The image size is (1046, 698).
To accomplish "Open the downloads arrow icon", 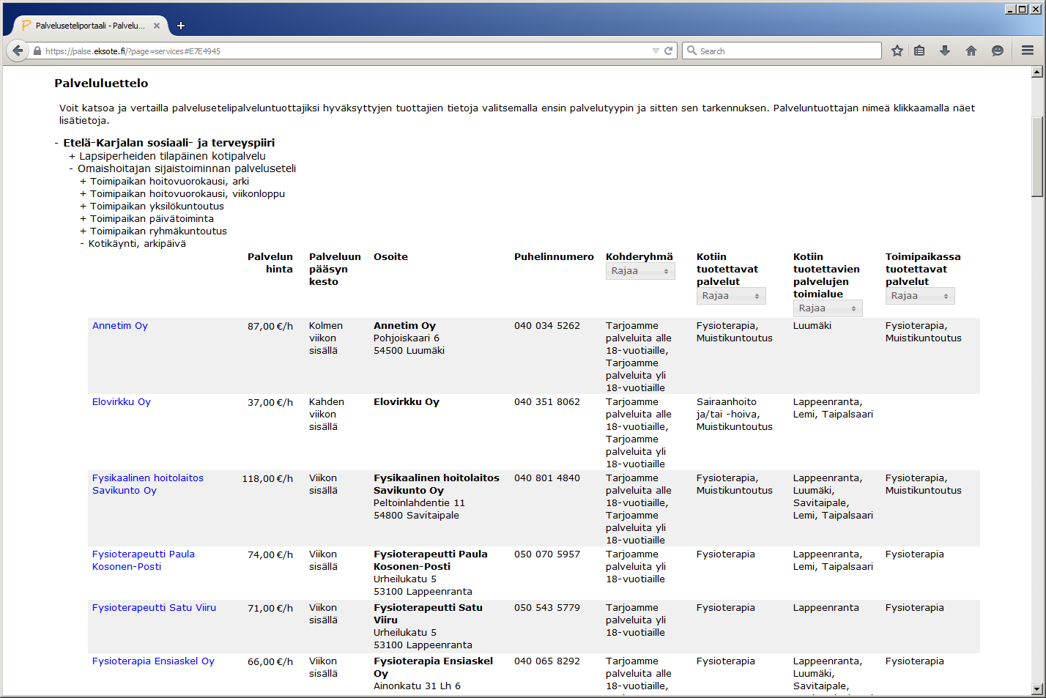I will [x=945, y=51].
